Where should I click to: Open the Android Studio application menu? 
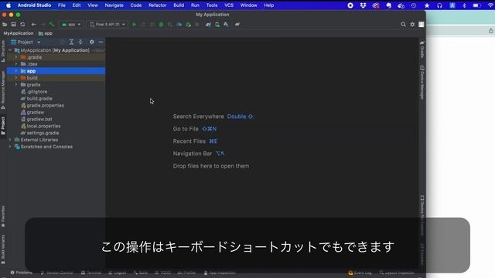click(34, 5)
